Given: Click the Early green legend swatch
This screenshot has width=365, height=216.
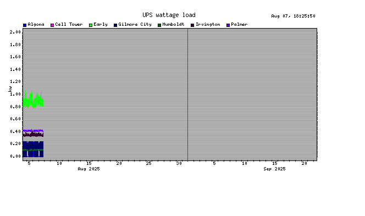Looking at the screenshot, I should [x=91, y=25].
